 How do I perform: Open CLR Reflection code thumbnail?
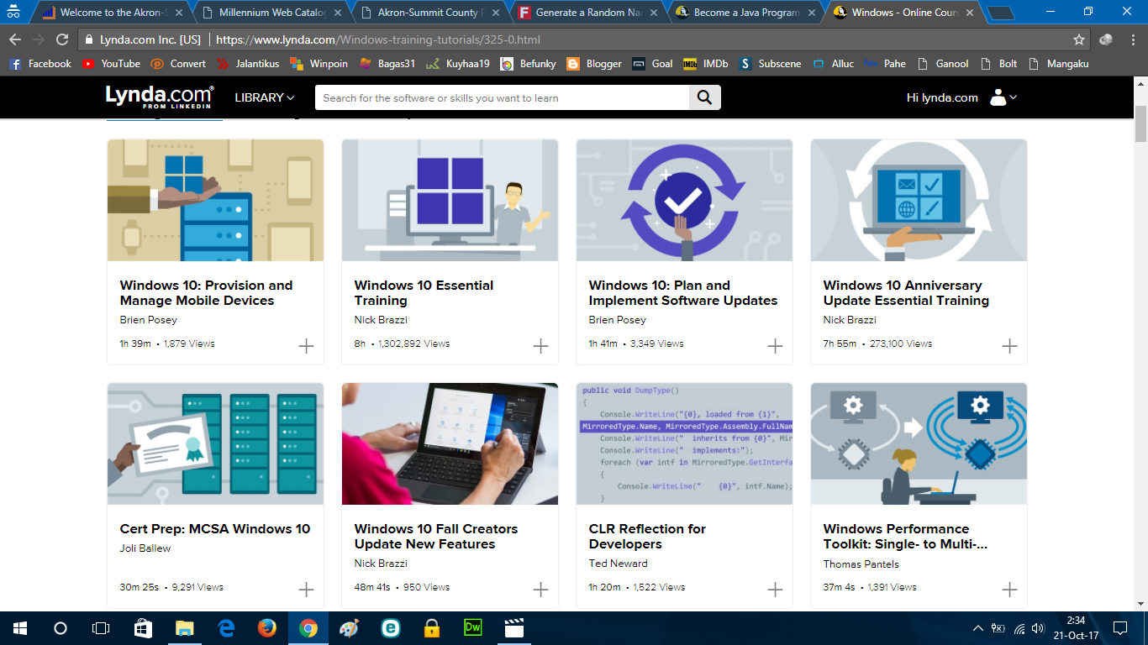click(684, 443)
